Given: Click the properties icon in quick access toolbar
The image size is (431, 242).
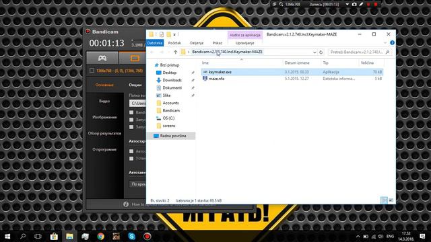Looking at the screenshot, I should [x=162, y=34].
